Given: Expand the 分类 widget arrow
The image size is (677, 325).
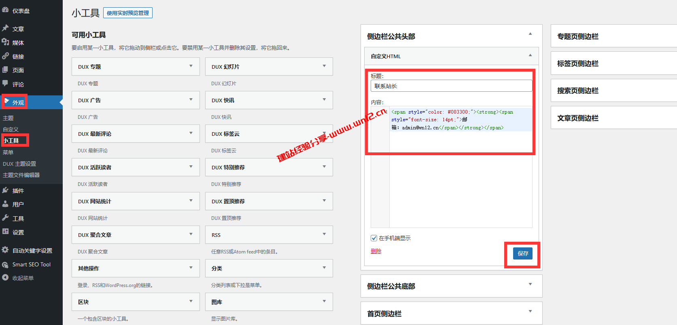Looking at the screenshot, I should tap(324, 268).
